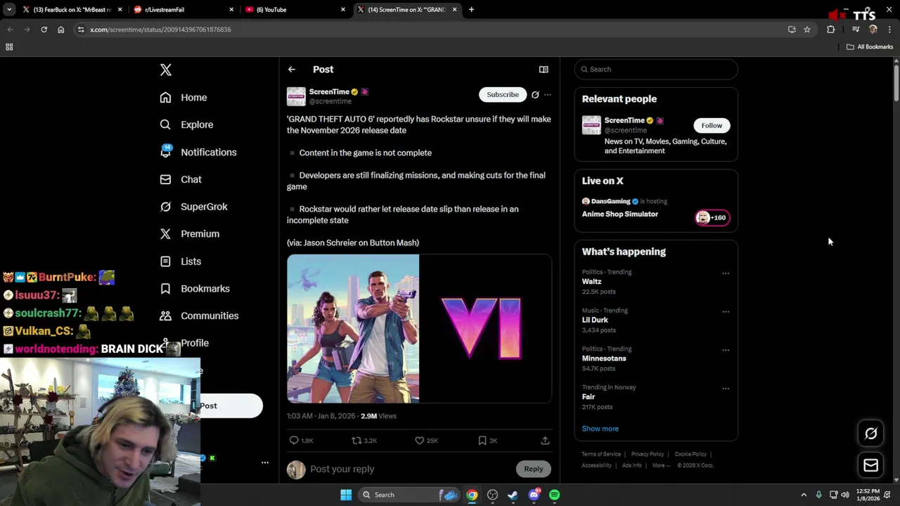The image size is (900, 506).
Task: Click the address bar URL
Action: click(x=160, y=30)
